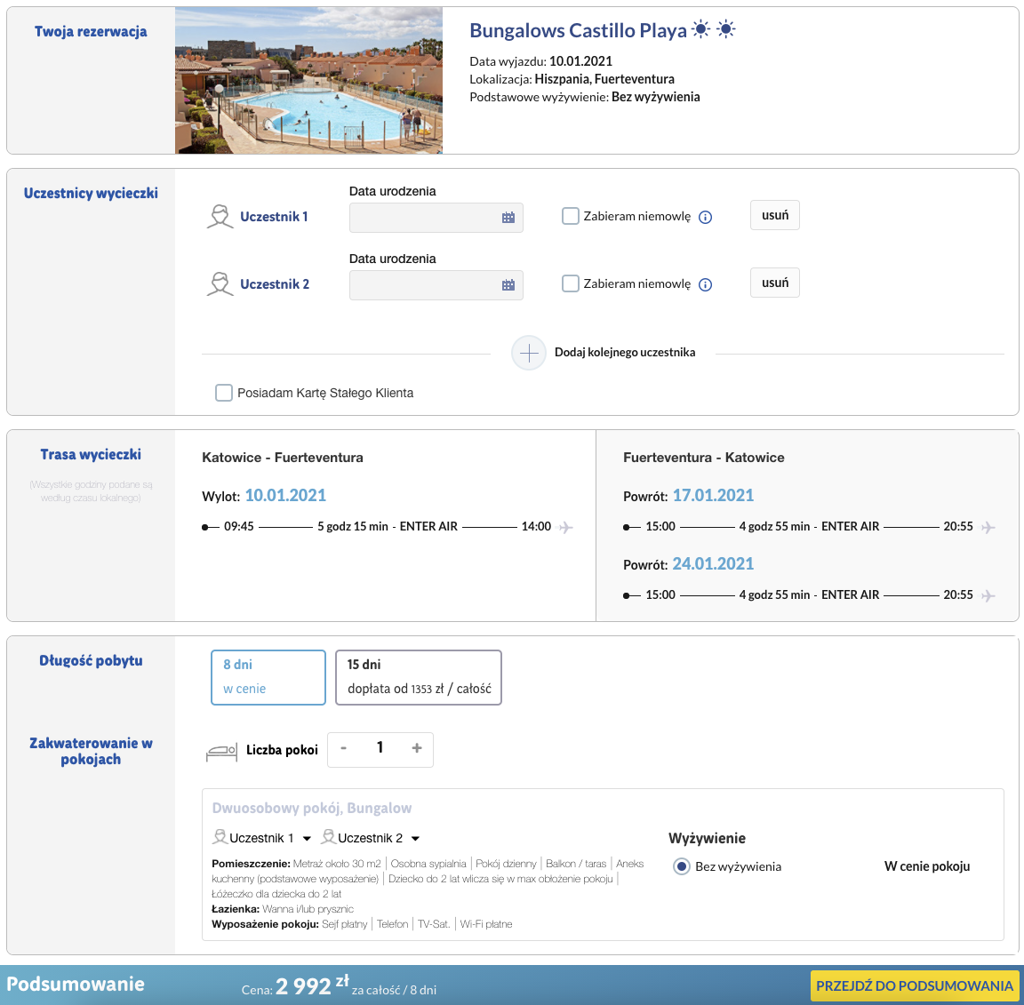
Task: Click the info icon beside Uczestnik 1 infant option
Action: (705, 218)
